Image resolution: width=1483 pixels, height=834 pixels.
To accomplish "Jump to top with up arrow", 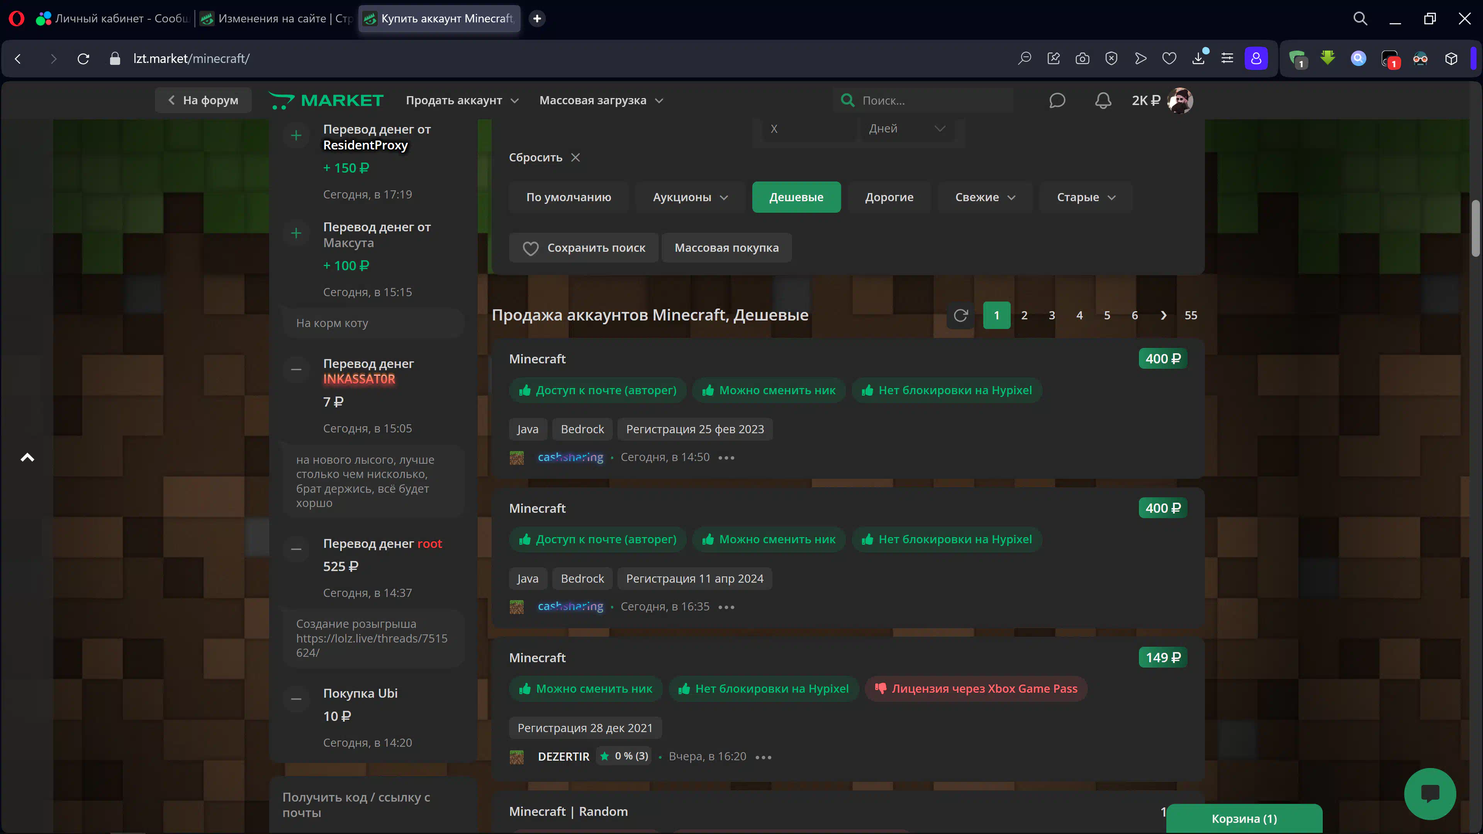I will (27, 458).
